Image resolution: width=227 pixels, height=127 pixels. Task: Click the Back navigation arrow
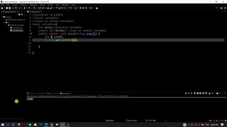(86, 8)
